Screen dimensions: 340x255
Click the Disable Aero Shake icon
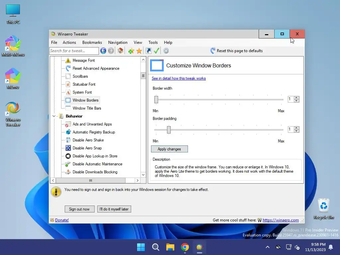click(68, 140)
